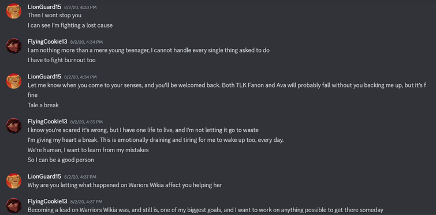Image resolution: width=436 pixels, height=215 pixels.
Task: Click the message "So I can be a good person"
Action: click(x=61, y=160)
